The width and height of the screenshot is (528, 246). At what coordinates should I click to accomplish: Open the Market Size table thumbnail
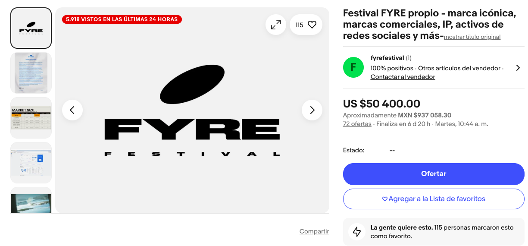31,118
